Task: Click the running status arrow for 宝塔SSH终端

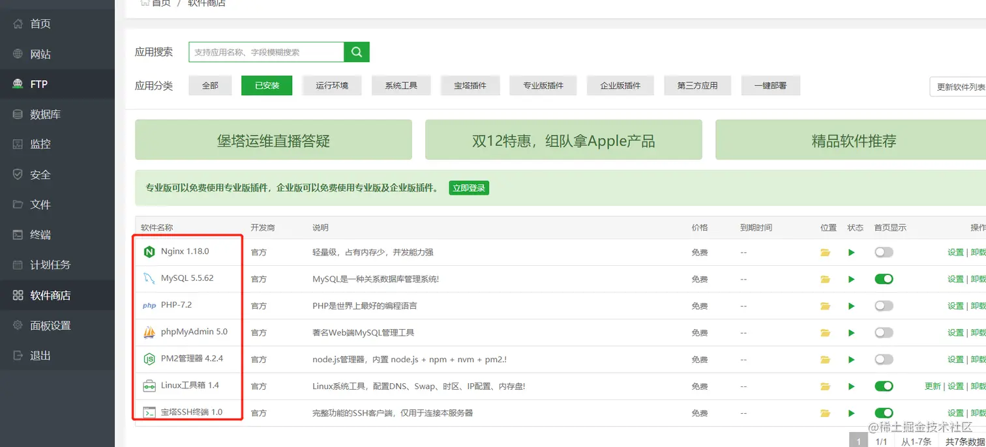Action: pyautogui.click(x=852, y=413)
